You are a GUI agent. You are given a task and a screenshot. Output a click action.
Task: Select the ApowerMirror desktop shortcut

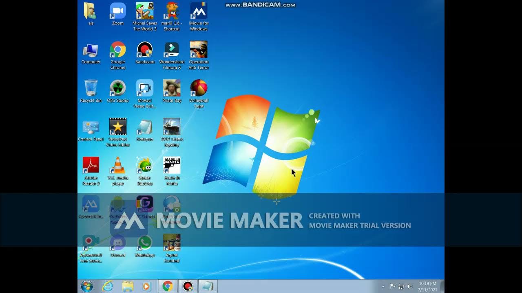coord(91,208)
